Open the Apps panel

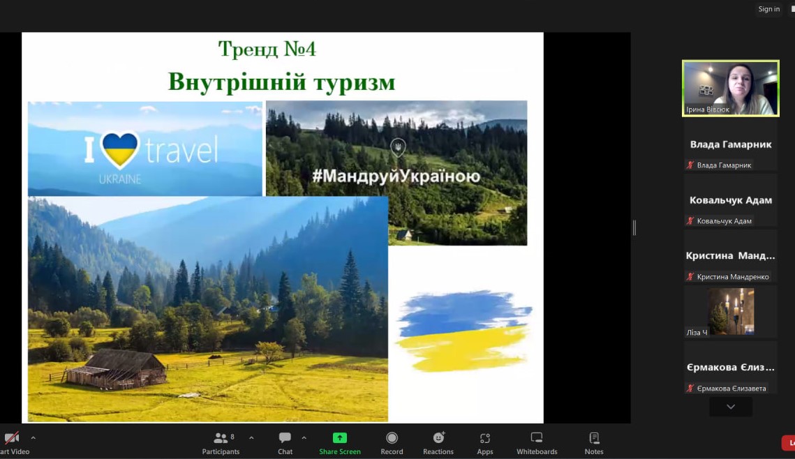point(485,438)
